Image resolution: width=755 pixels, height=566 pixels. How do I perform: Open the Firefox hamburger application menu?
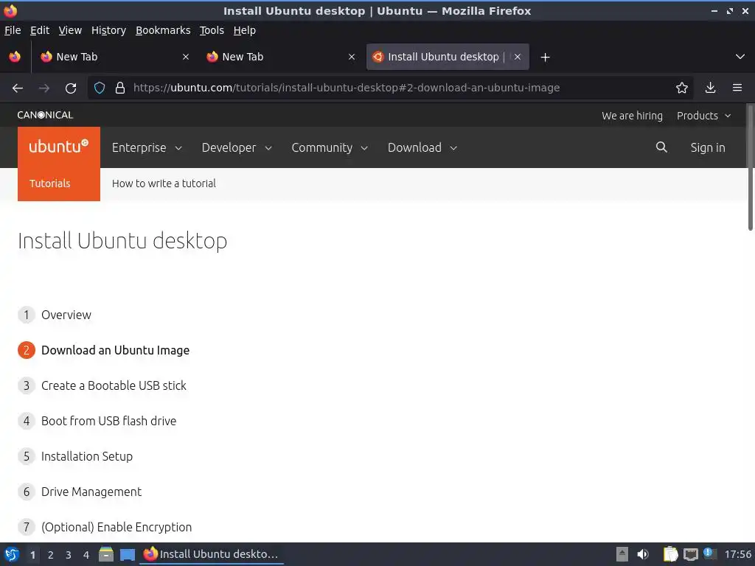point(737,88)
